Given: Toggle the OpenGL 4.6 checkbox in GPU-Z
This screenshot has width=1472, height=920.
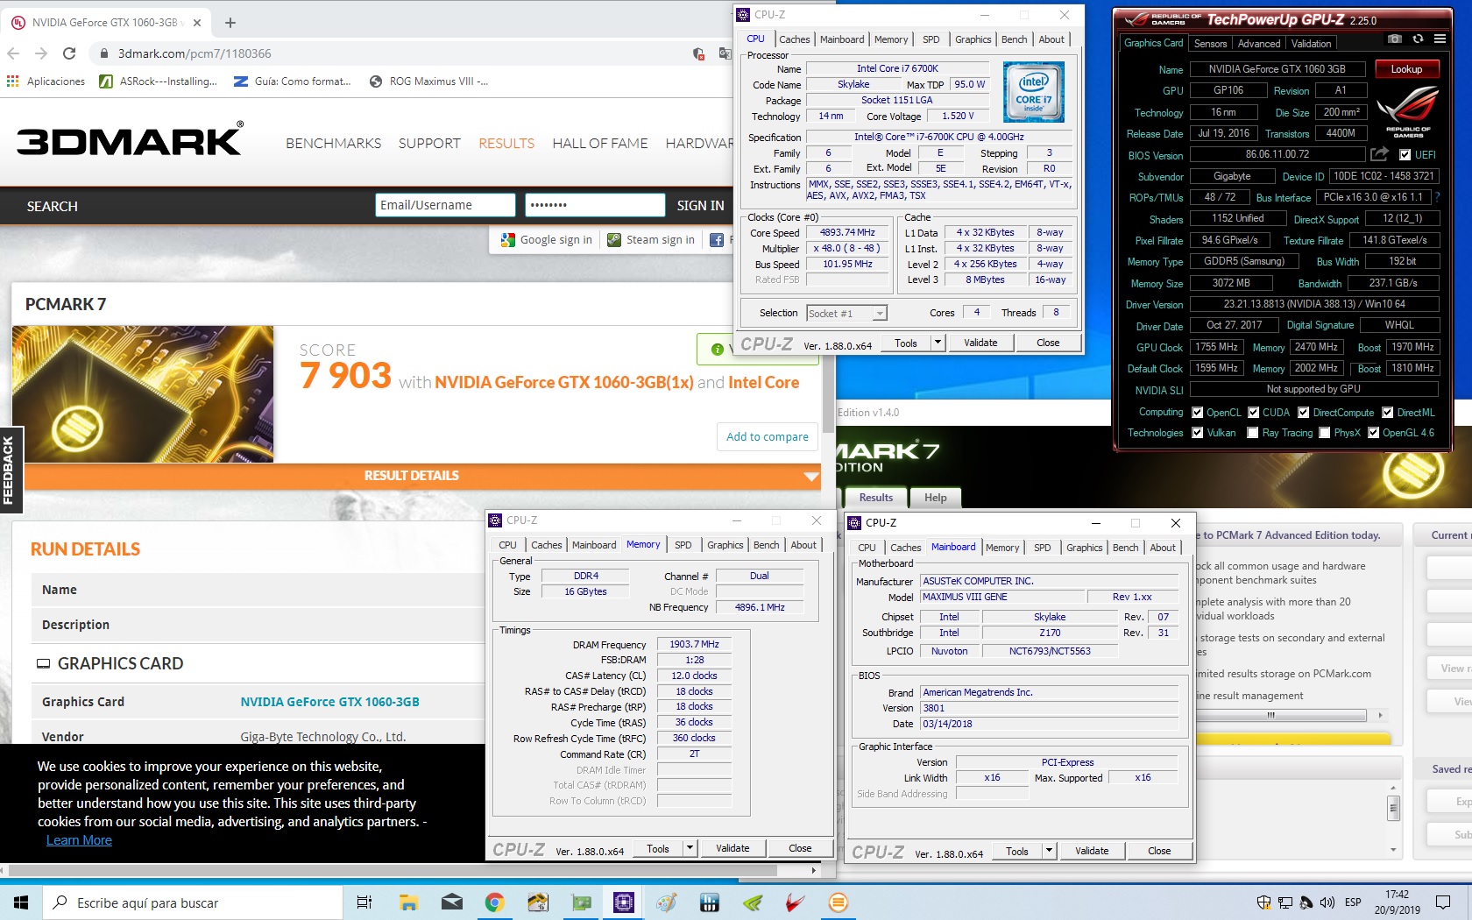Looking at the screenshot, I should pyautogui.click(x=1374, y=433).
